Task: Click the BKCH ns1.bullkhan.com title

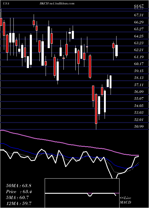Action: pyautogui.click(x=57, y=4)
